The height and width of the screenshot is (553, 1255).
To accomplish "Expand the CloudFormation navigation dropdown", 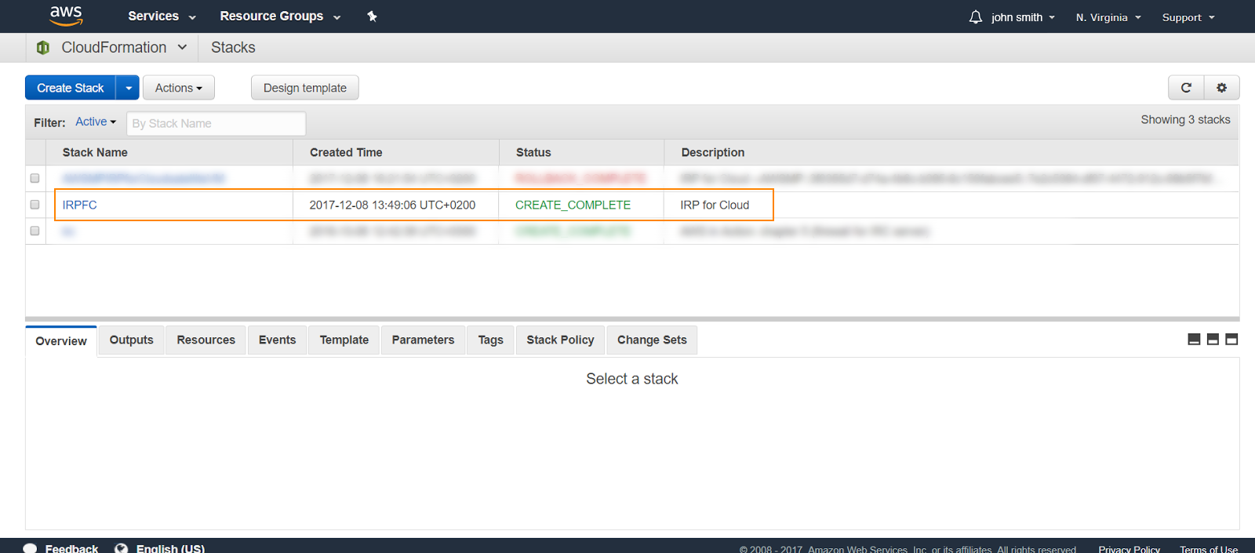I will click(x=182, y=47).
